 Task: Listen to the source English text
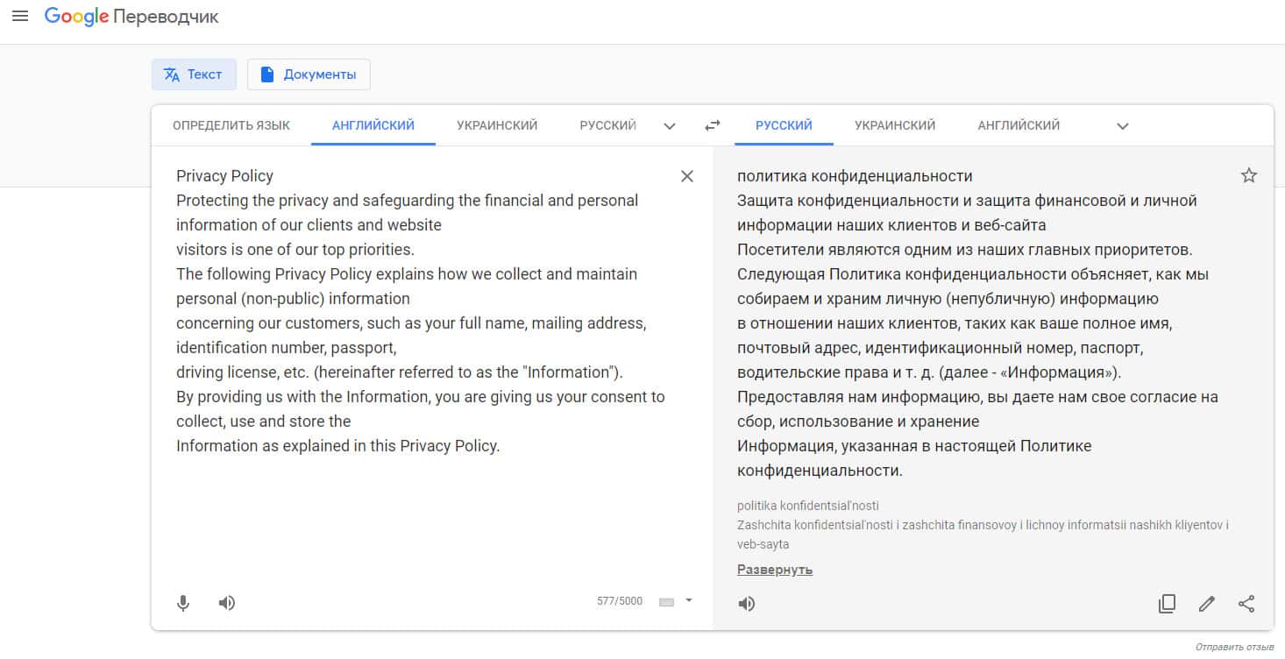click(x=227, y=603)
